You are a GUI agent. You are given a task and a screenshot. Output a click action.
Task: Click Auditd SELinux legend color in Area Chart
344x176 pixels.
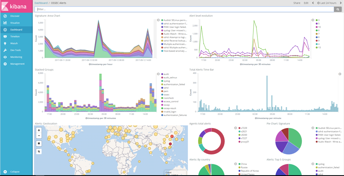[x=162, y=20]
